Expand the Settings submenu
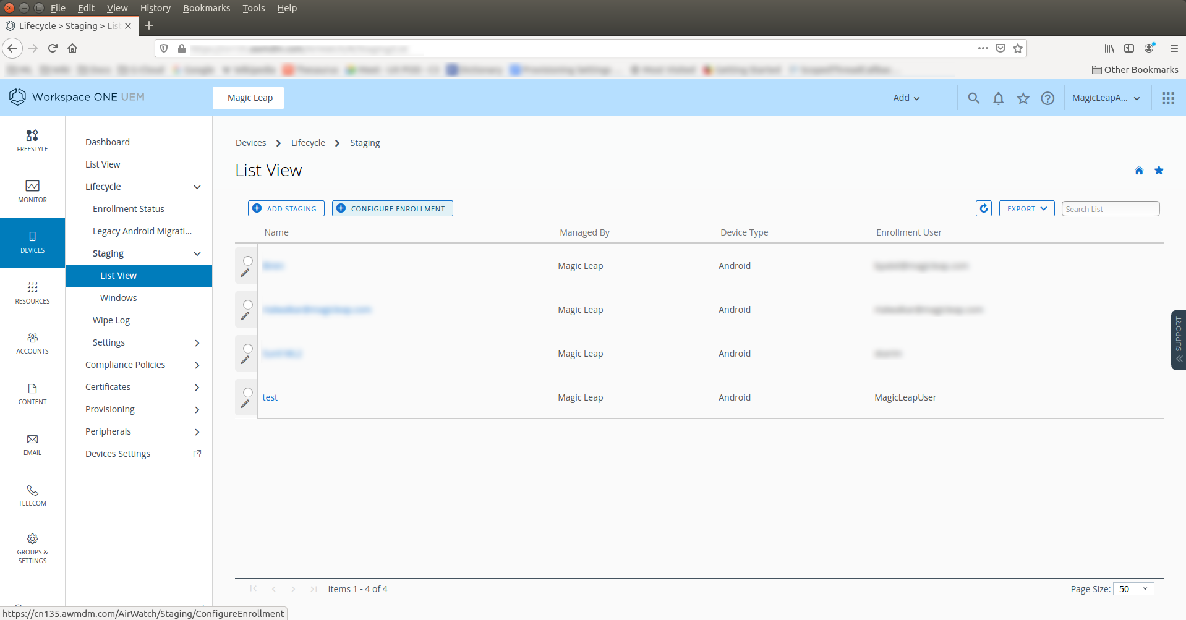Viewport: 1186px width, 620px height. pyautogui.click(x=197, y=342)
